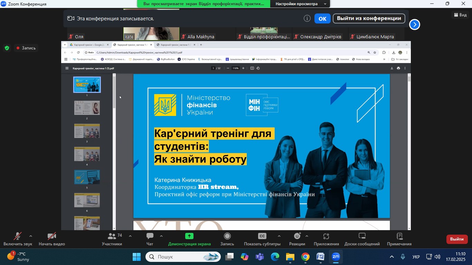This screenshot has width=472, height=265.
Task: Open volume control in system tray
Action: point(437,257)
